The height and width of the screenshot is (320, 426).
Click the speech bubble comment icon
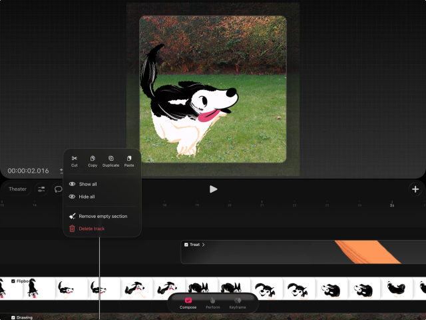[58, 189]
